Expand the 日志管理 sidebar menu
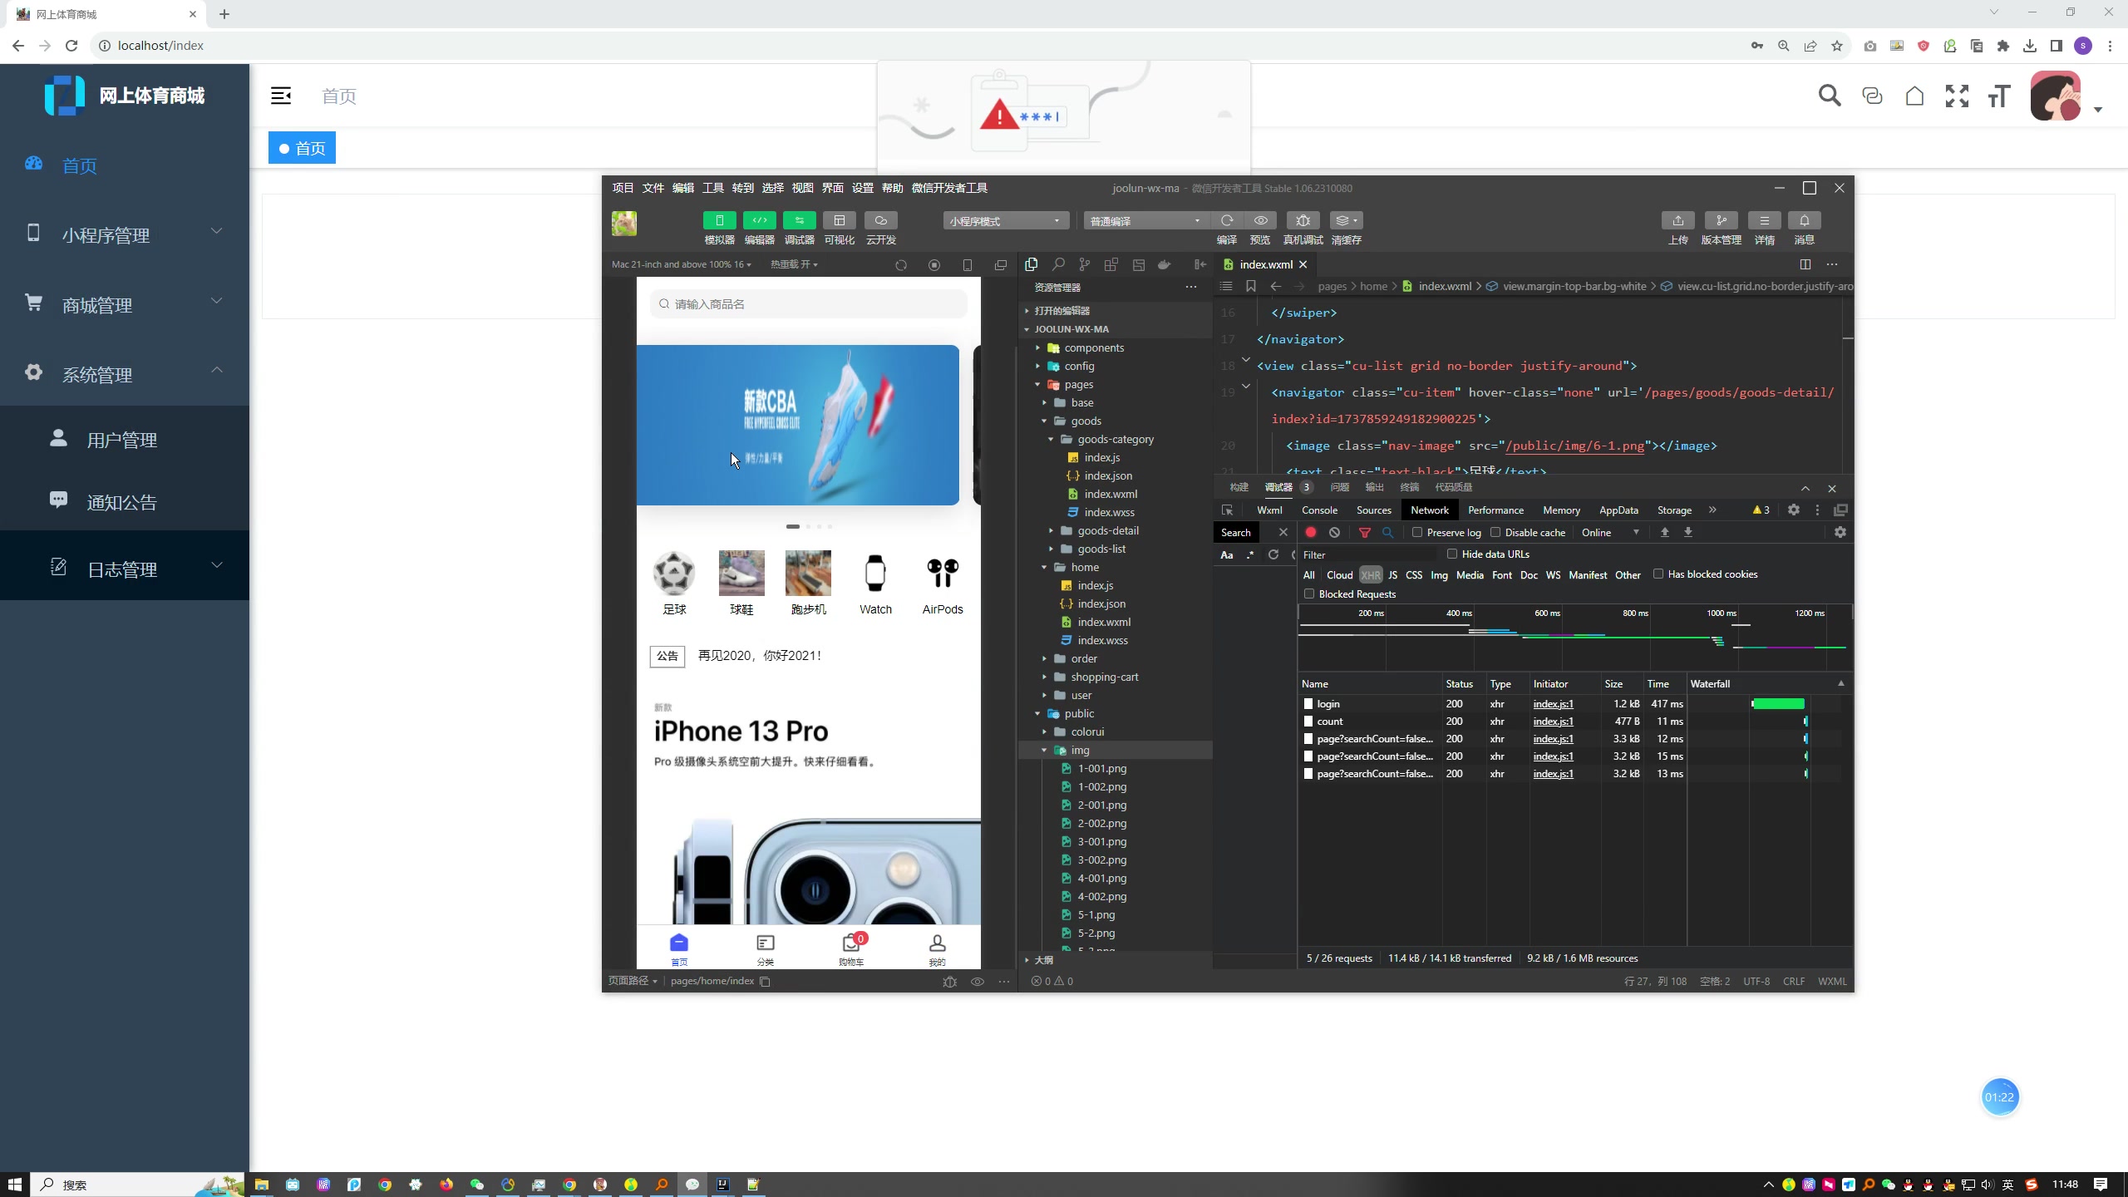This screenshot has width=2128, height=1197. pyautogui.click(x=125, y=569)
